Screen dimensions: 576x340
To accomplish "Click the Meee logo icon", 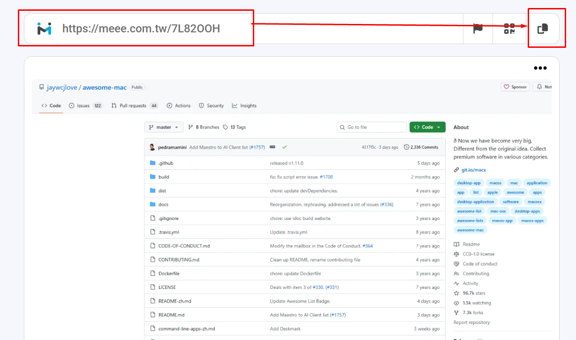I will pos(44,29).
